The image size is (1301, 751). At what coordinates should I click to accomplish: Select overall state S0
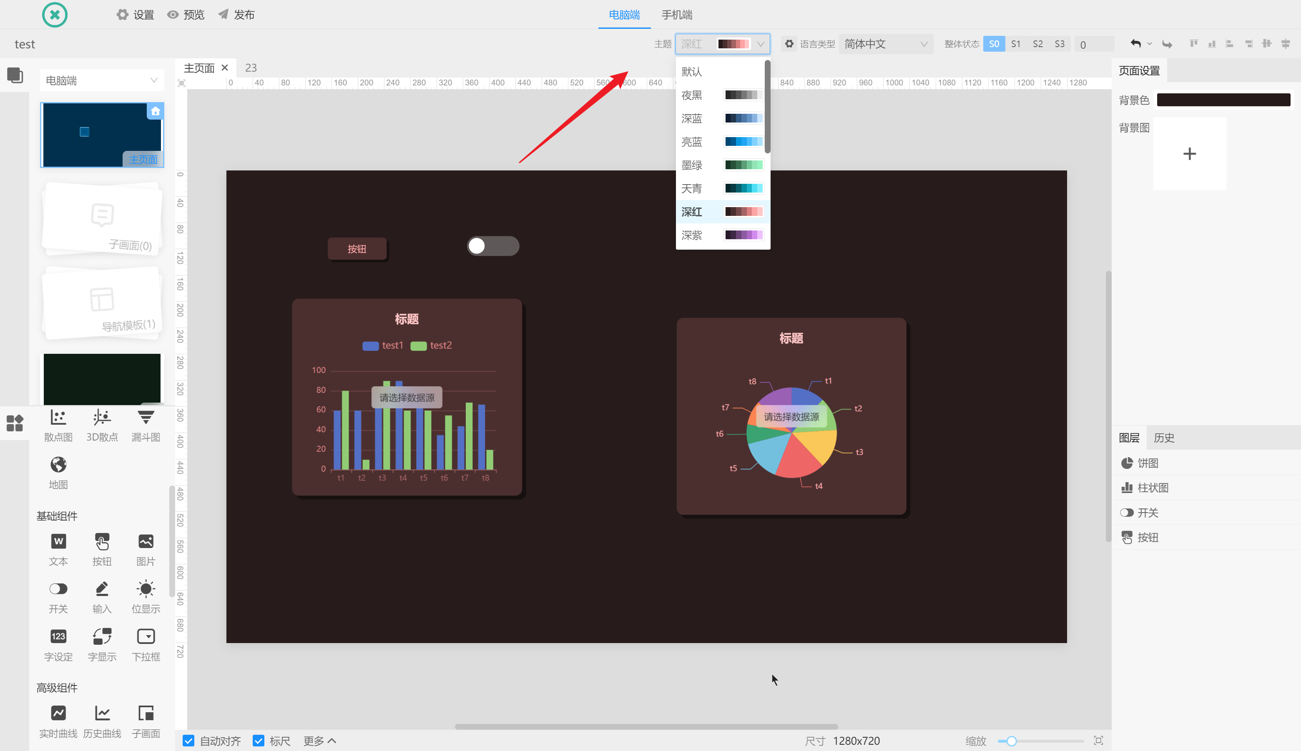click(x=994, y=44)
